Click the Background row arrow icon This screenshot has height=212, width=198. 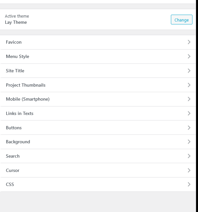point(189,142)
